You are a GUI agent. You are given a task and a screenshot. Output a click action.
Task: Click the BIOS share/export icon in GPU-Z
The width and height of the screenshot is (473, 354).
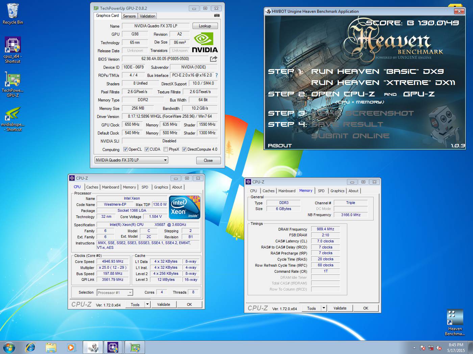[x=214, y=59]
